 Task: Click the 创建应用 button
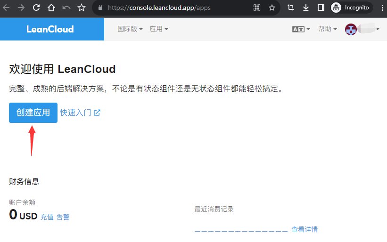[x=33, y=113]
